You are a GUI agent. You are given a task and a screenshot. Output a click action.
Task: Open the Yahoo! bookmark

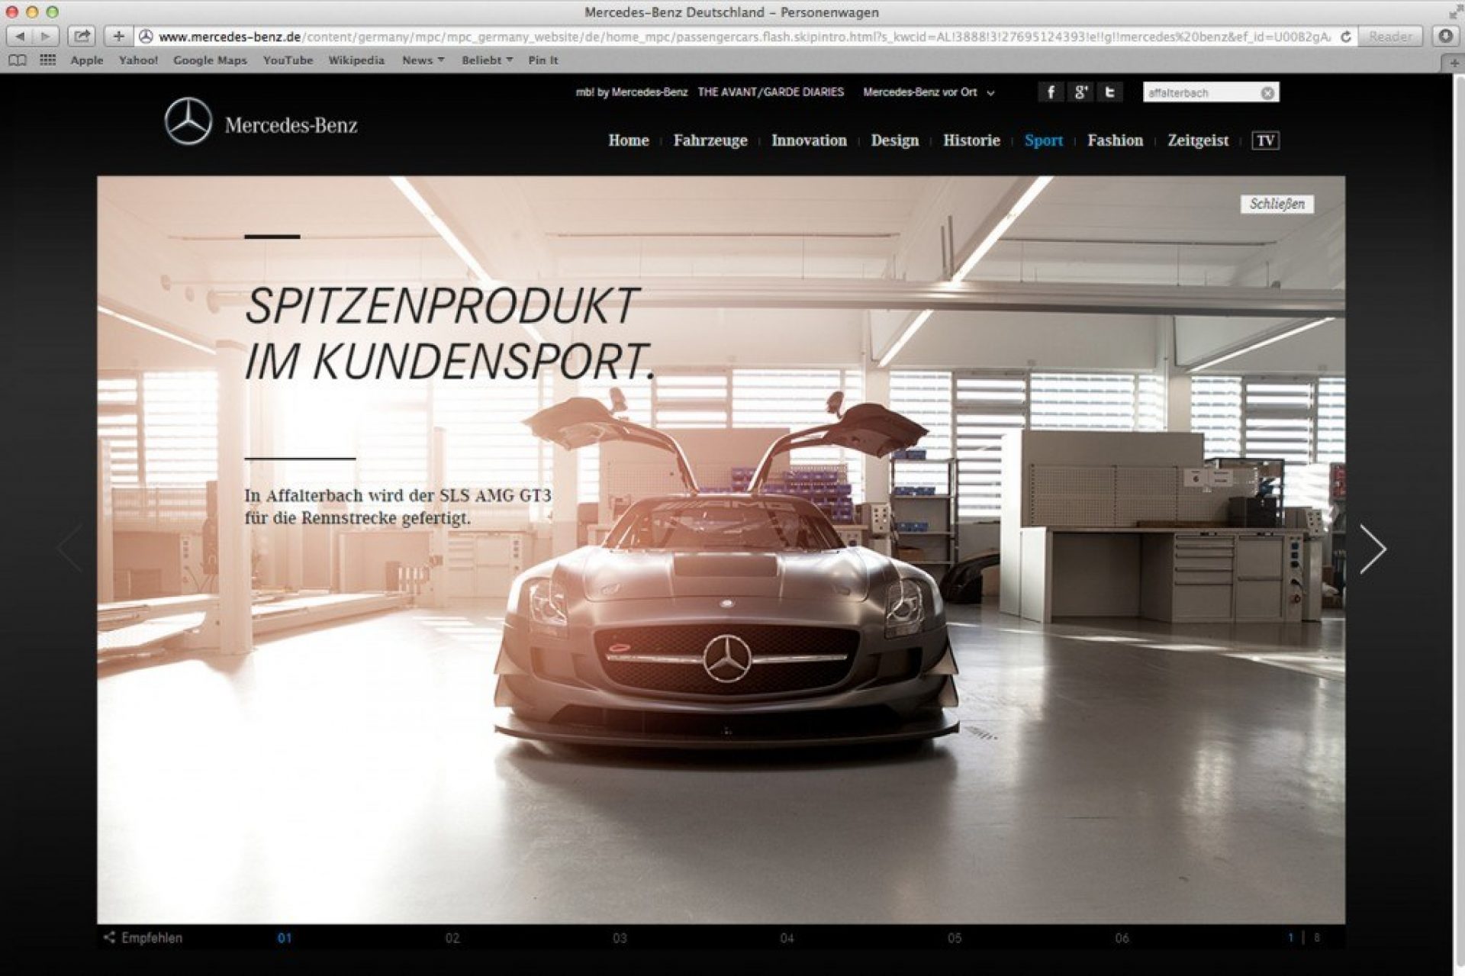coord(138,60)
